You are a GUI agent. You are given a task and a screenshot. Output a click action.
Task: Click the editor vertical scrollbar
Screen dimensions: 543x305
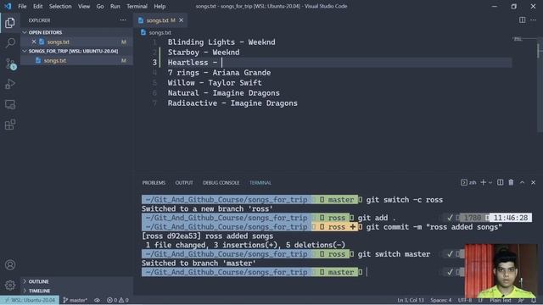coord(540,84)
